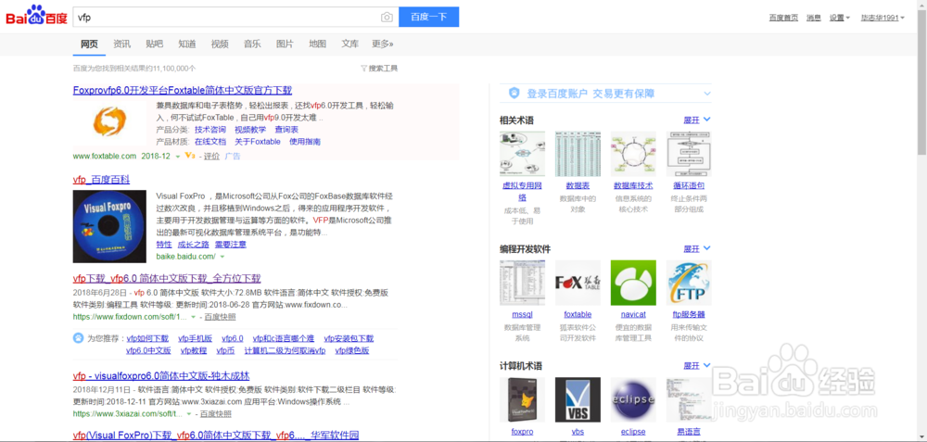This screenshot has width=927, height=442.
Task: Expand the 编程开发软件 section
Action: (x=697, y=248)
